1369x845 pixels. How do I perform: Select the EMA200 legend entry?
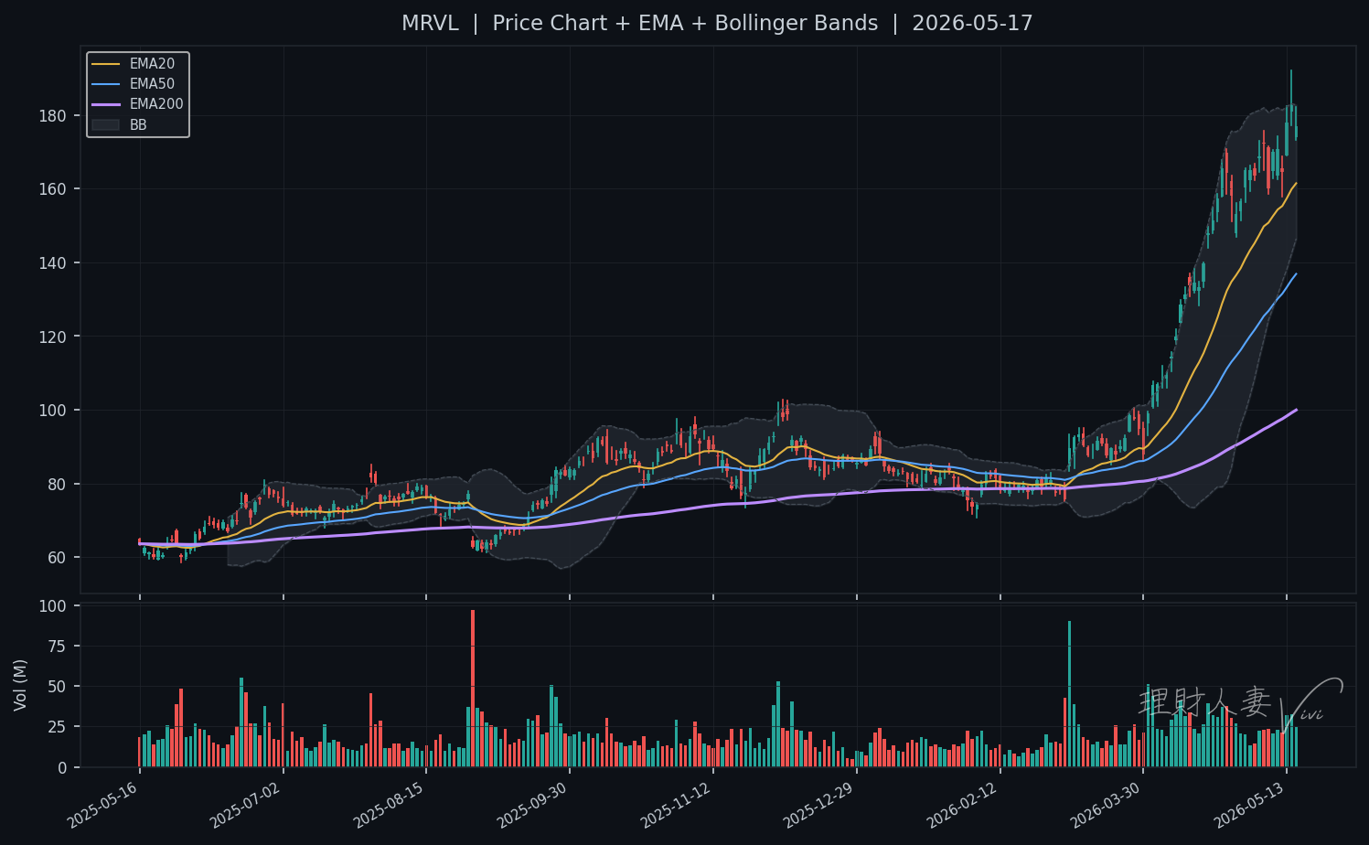[138, 104]
